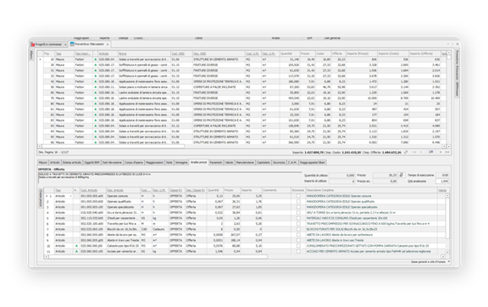Click green triangle icon in row Prg 60

(x=96, y=92)
